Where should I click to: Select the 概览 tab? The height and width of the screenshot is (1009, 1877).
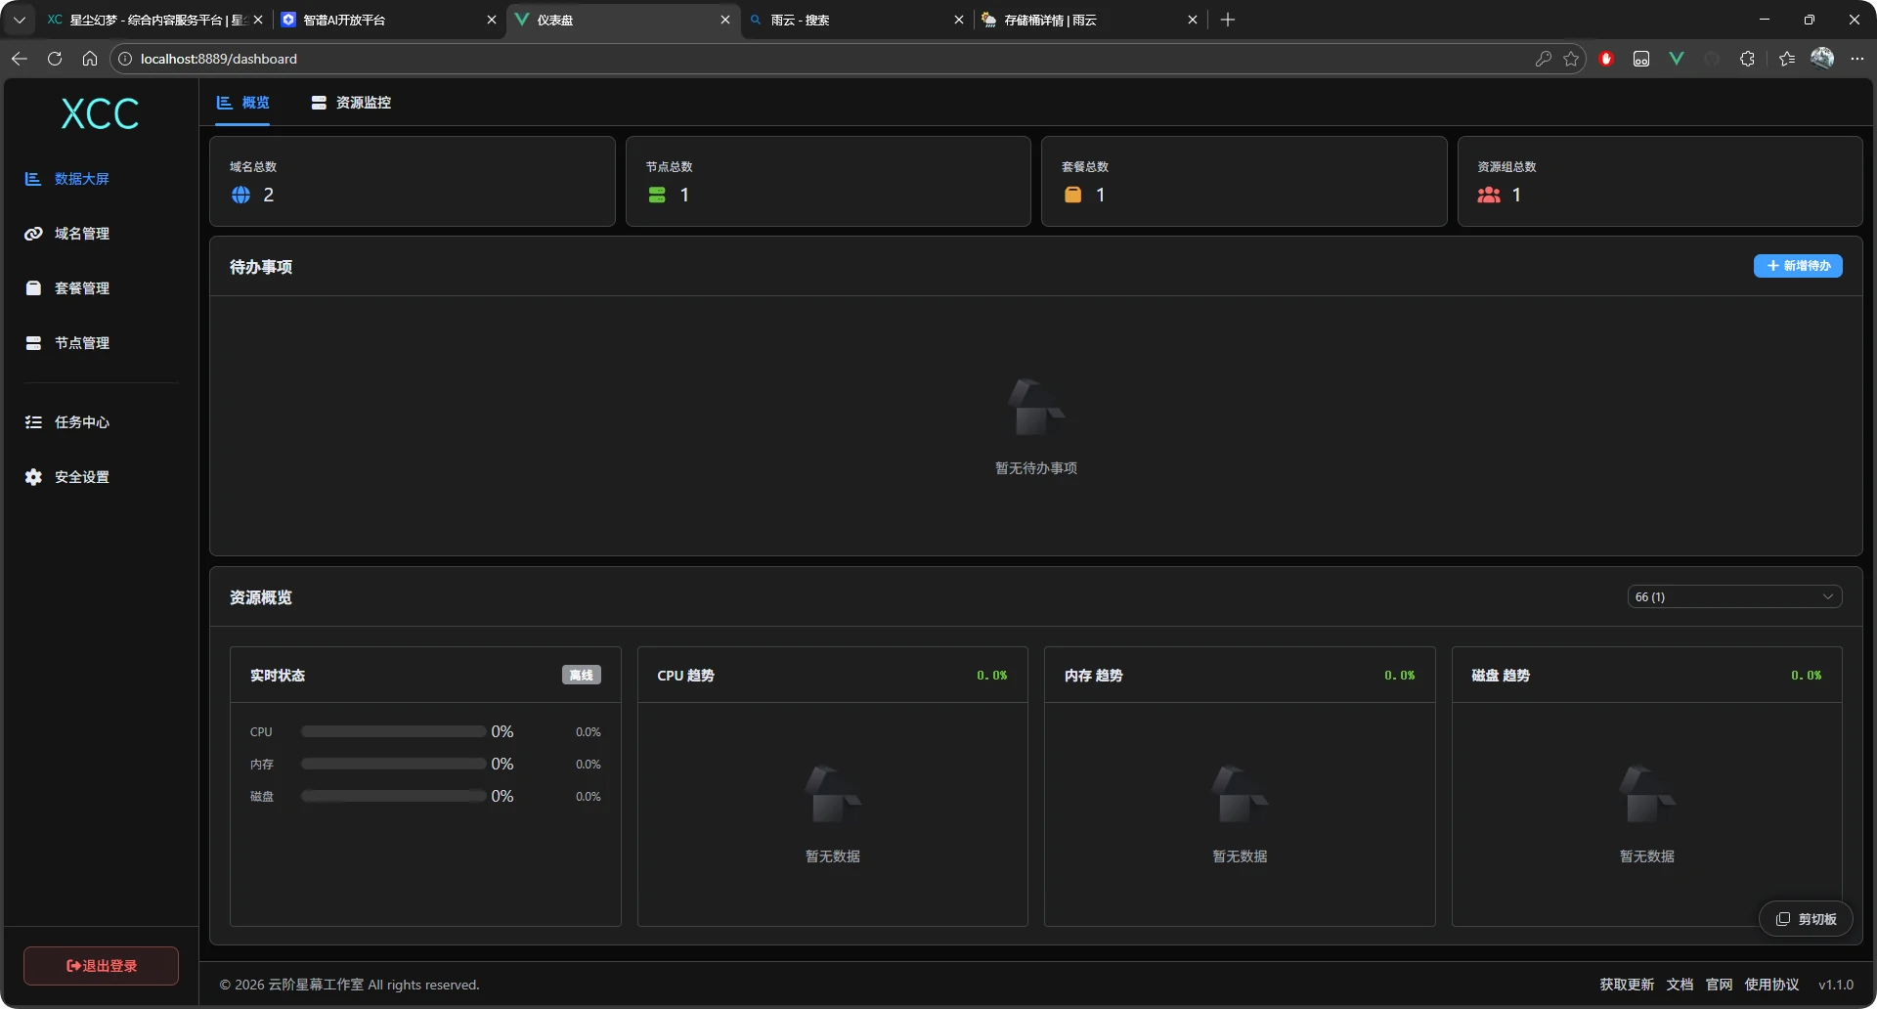coord(243,103)
